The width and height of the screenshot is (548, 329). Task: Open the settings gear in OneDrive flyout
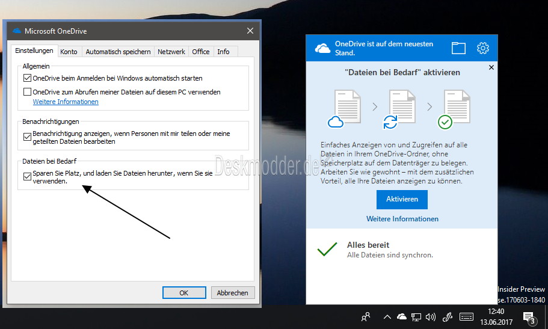click(482, 48)
